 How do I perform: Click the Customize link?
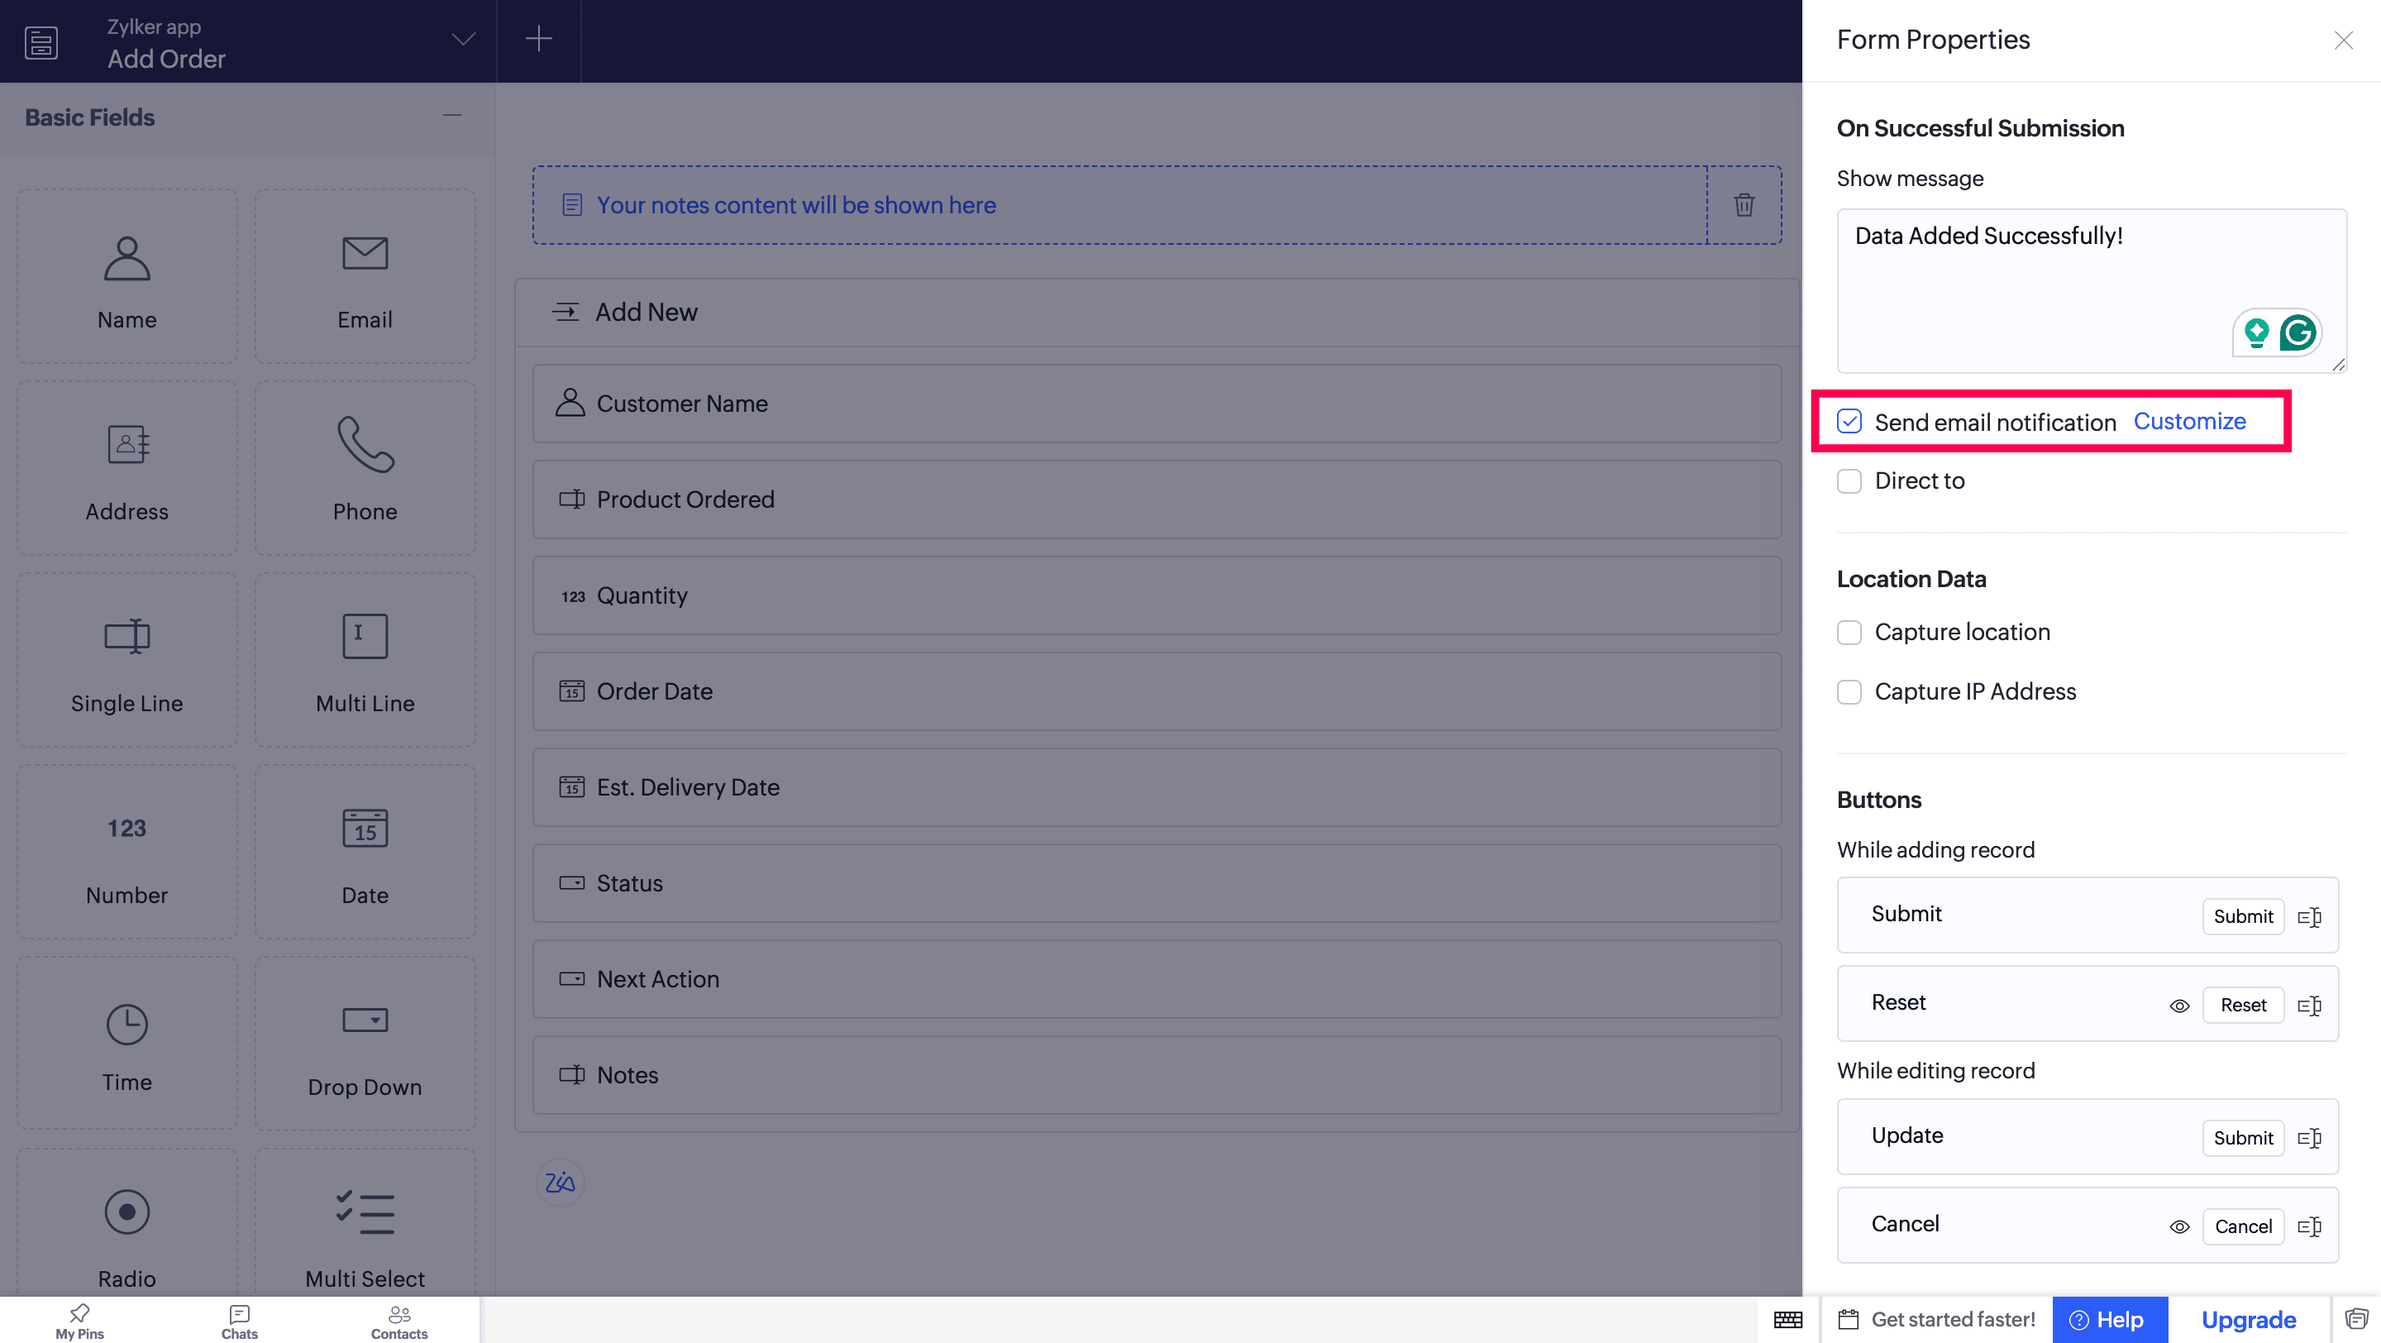(2188, 422)
